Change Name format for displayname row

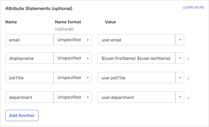click(x=73, y=58)
